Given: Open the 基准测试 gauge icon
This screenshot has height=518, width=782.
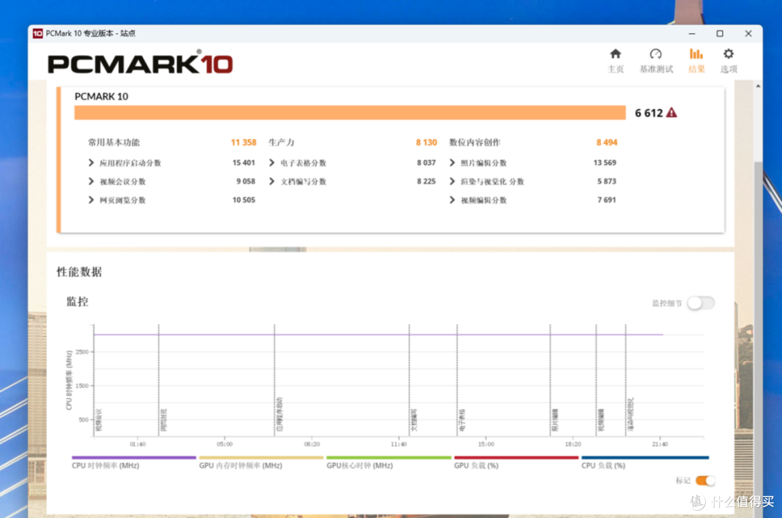Looking at the screenshot, I should [x=656, y=54].
